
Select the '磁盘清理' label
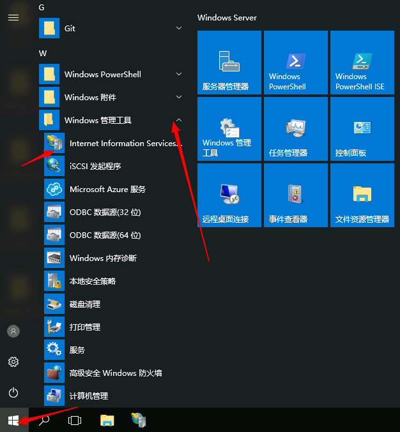[x=85, y=304]
